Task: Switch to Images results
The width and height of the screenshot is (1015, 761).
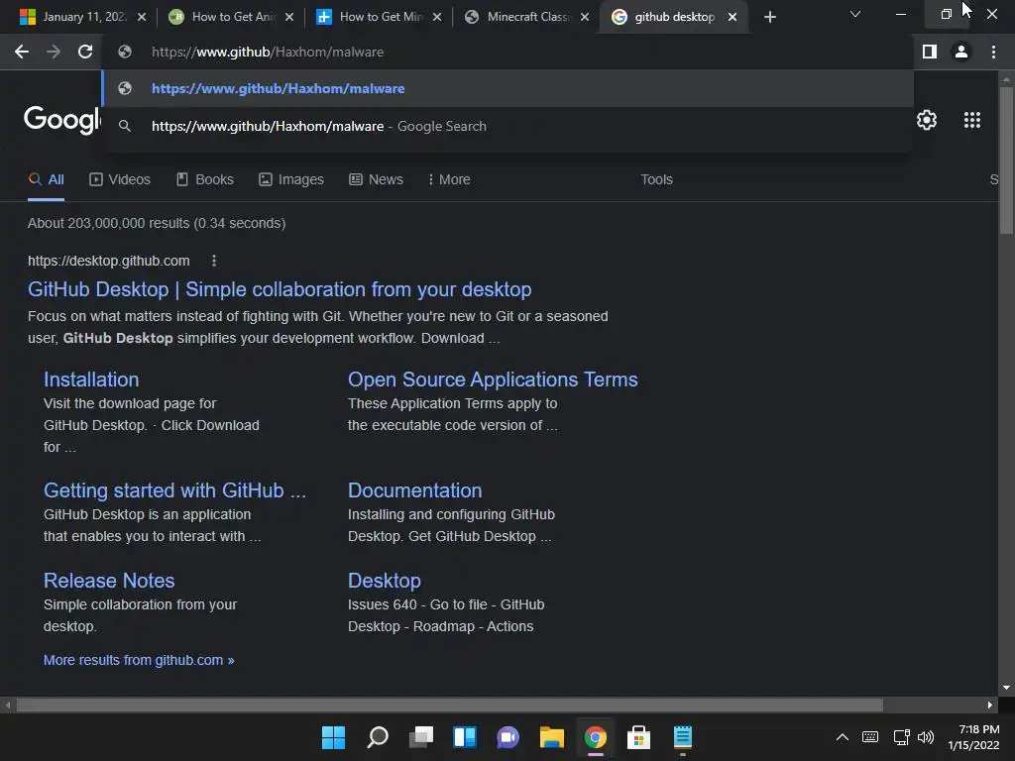Action: pos(291,180)
